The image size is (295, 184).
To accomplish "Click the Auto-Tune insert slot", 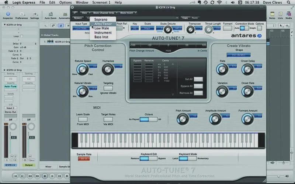I will pyautogui.click(x=11, y=86).
